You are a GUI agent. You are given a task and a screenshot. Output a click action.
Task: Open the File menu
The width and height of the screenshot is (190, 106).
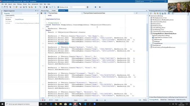[3, 4]
